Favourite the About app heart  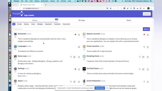[x=71, y=82]
